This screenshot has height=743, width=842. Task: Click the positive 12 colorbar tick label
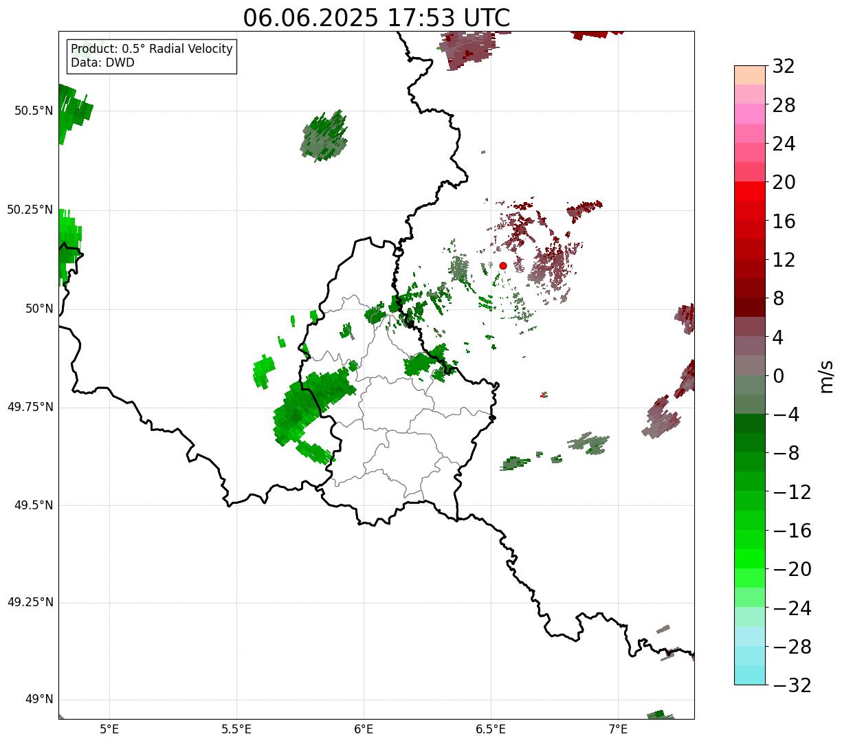pyautogui.click(x=784, y=260)
